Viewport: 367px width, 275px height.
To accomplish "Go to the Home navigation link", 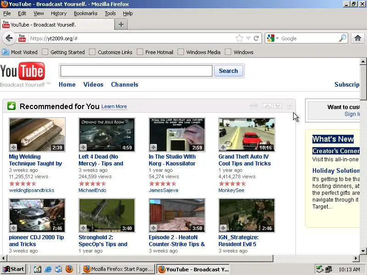I will click(x=67, y=84).
